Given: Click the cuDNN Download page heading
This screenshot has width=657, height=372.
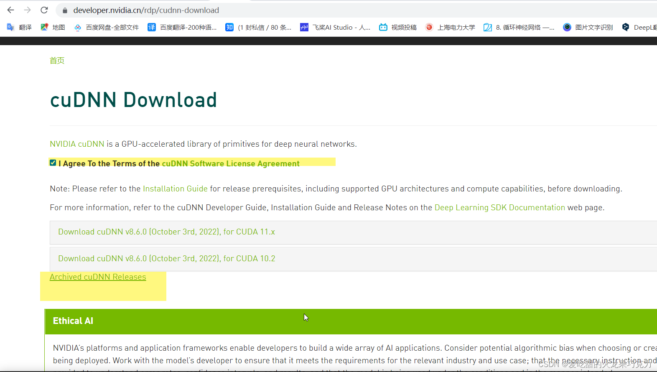Looking at the screenshot, I should coord(133,100).
